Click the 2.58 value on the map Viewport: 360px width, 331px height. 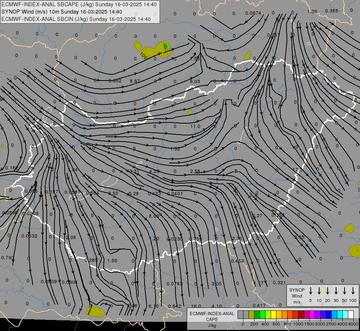pyautogui.click(x=195, y=171)
